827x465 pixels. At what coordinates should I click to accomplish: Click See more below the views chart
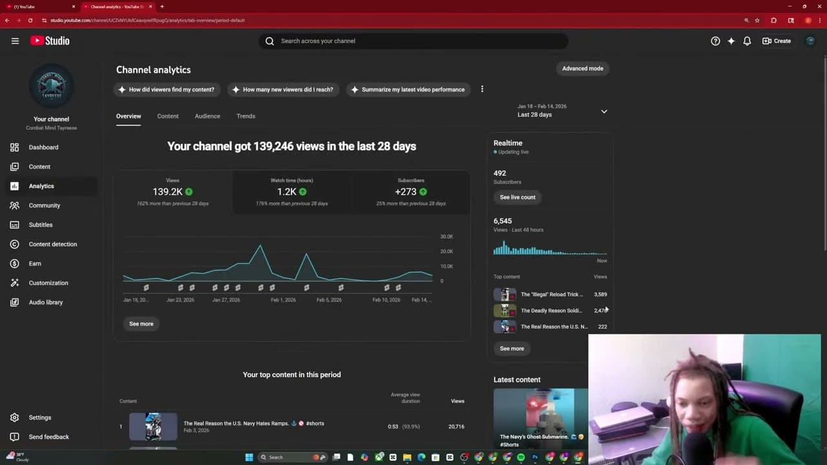click(x=141, y=324)
